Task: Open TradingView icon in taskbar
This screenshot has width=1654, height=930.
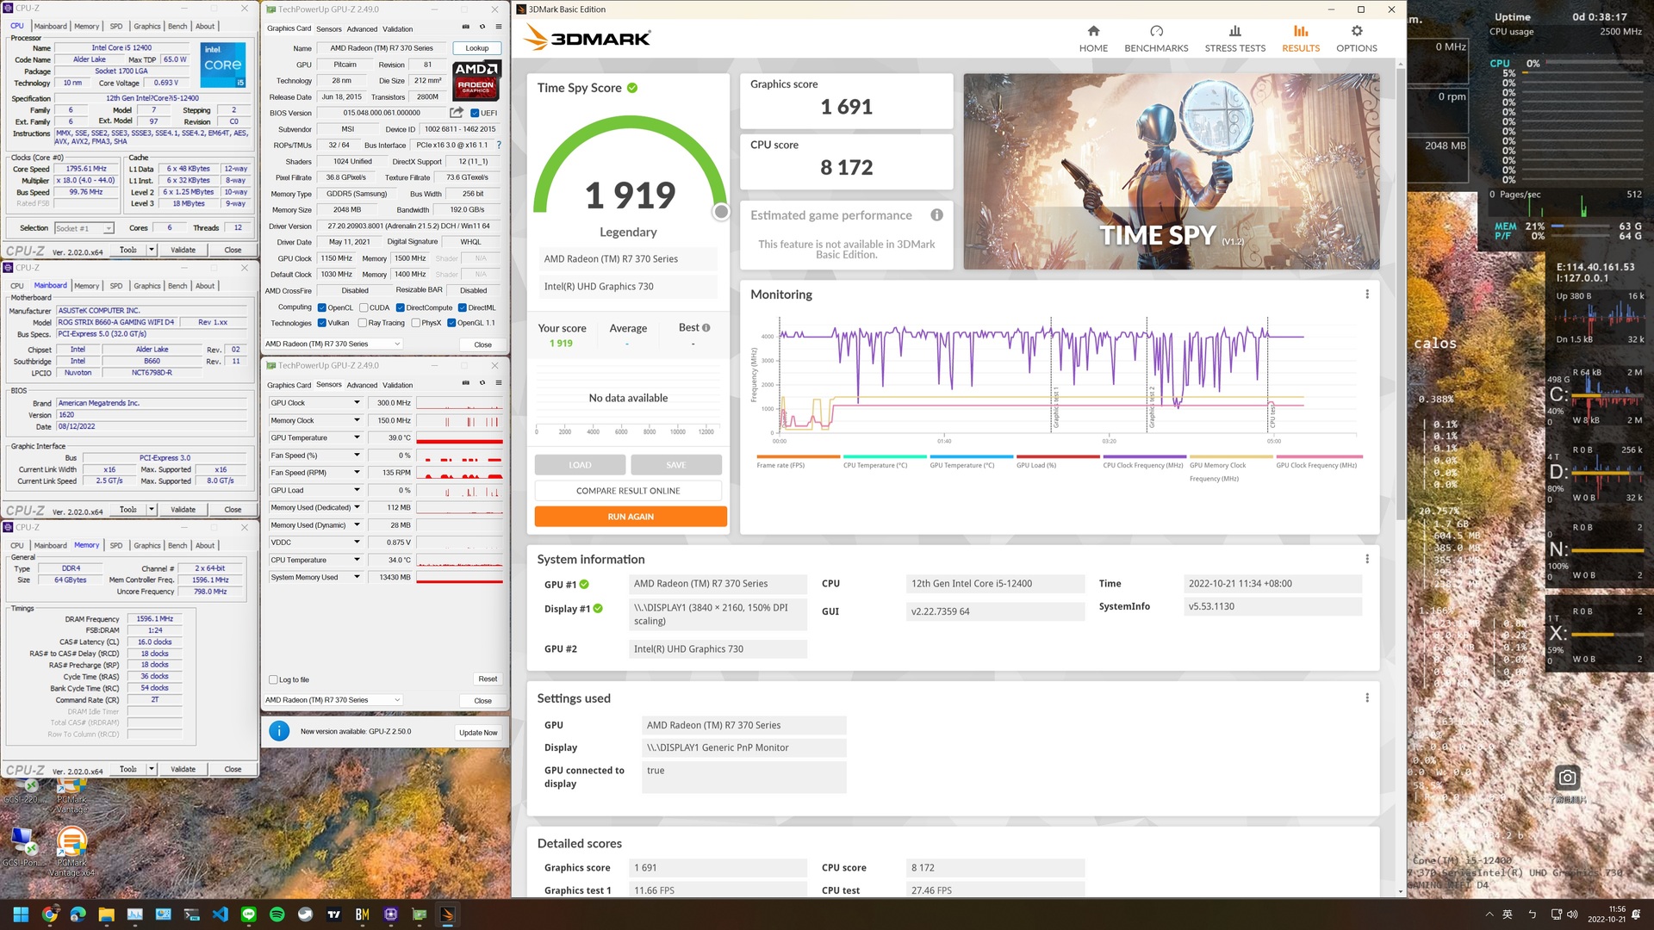Action: pos(333,914)
